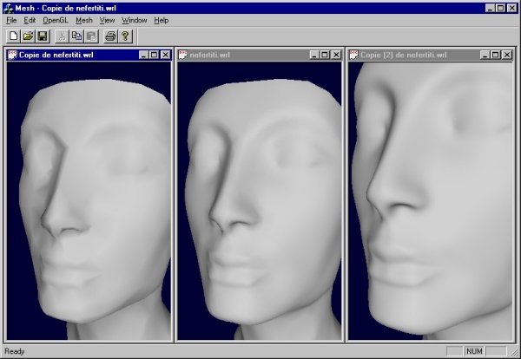Open About with the question mark icon

tap(125, 36)
